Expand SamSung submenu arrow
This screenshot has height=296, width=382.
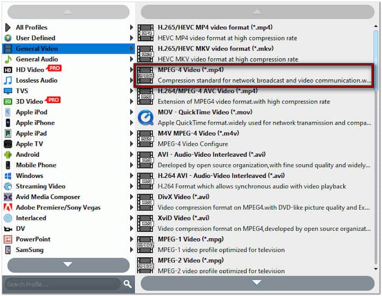pos(132,250)
